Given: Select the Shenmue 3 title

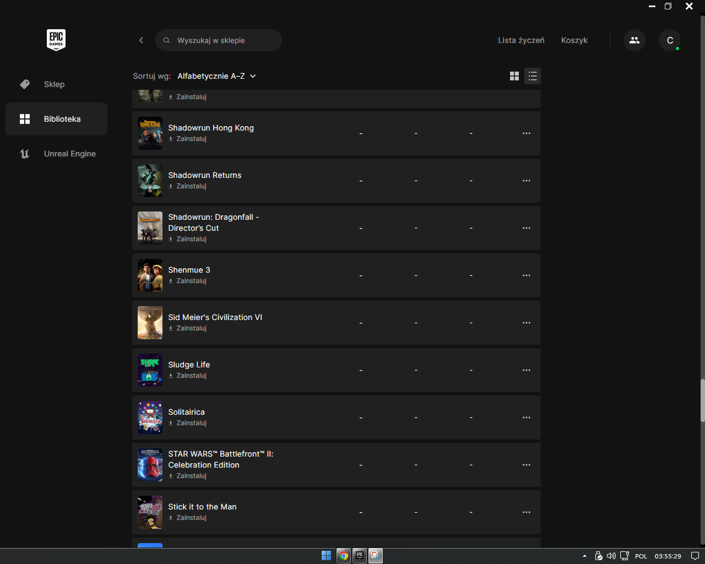Looking at the screenshot, I should [x=189, y=270].
